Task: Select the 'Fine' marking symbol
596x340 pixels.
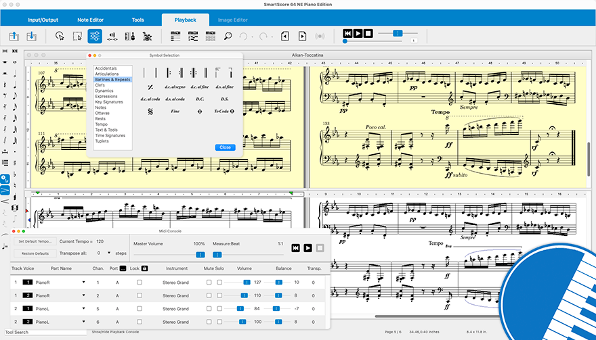Action: coord(175,111)
